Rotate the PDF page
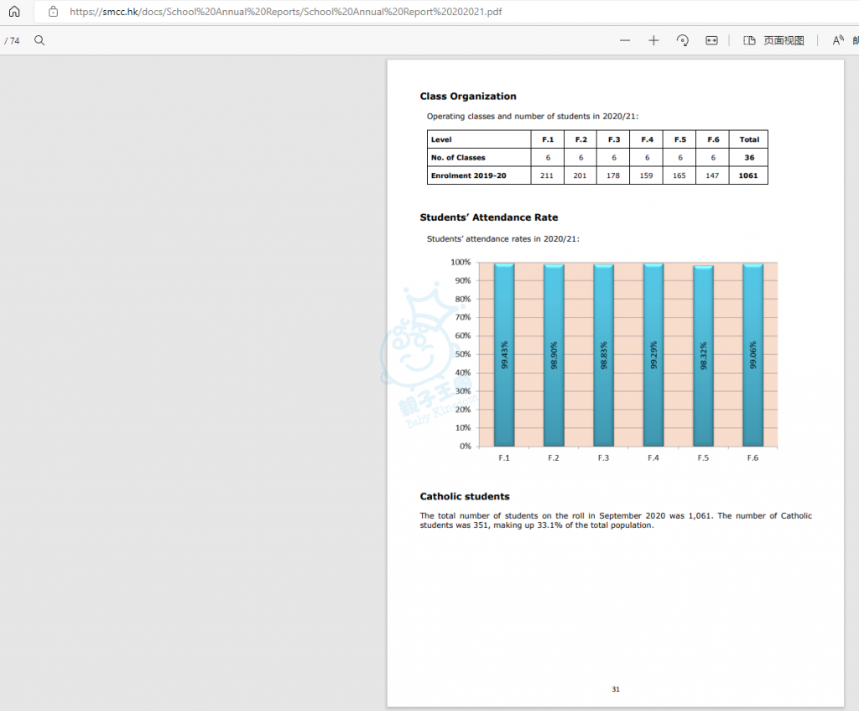The height and width of the screenshot is (711, 859). [x=683, y=40]
